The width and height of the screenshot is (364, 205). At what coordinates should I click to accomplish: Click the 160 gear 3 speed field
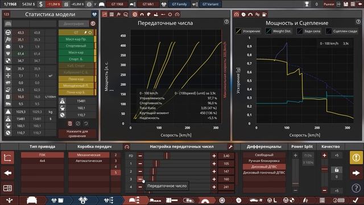coord(226,179)
